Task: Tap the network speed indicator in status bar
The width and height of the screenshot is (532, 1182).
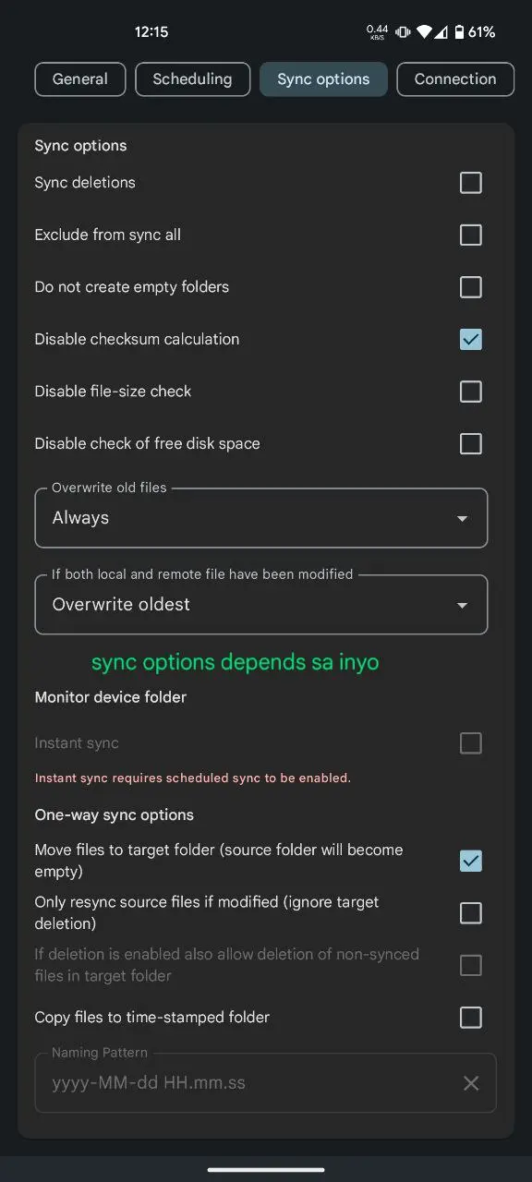Action: pyautogui.click(x=377, y=32)
